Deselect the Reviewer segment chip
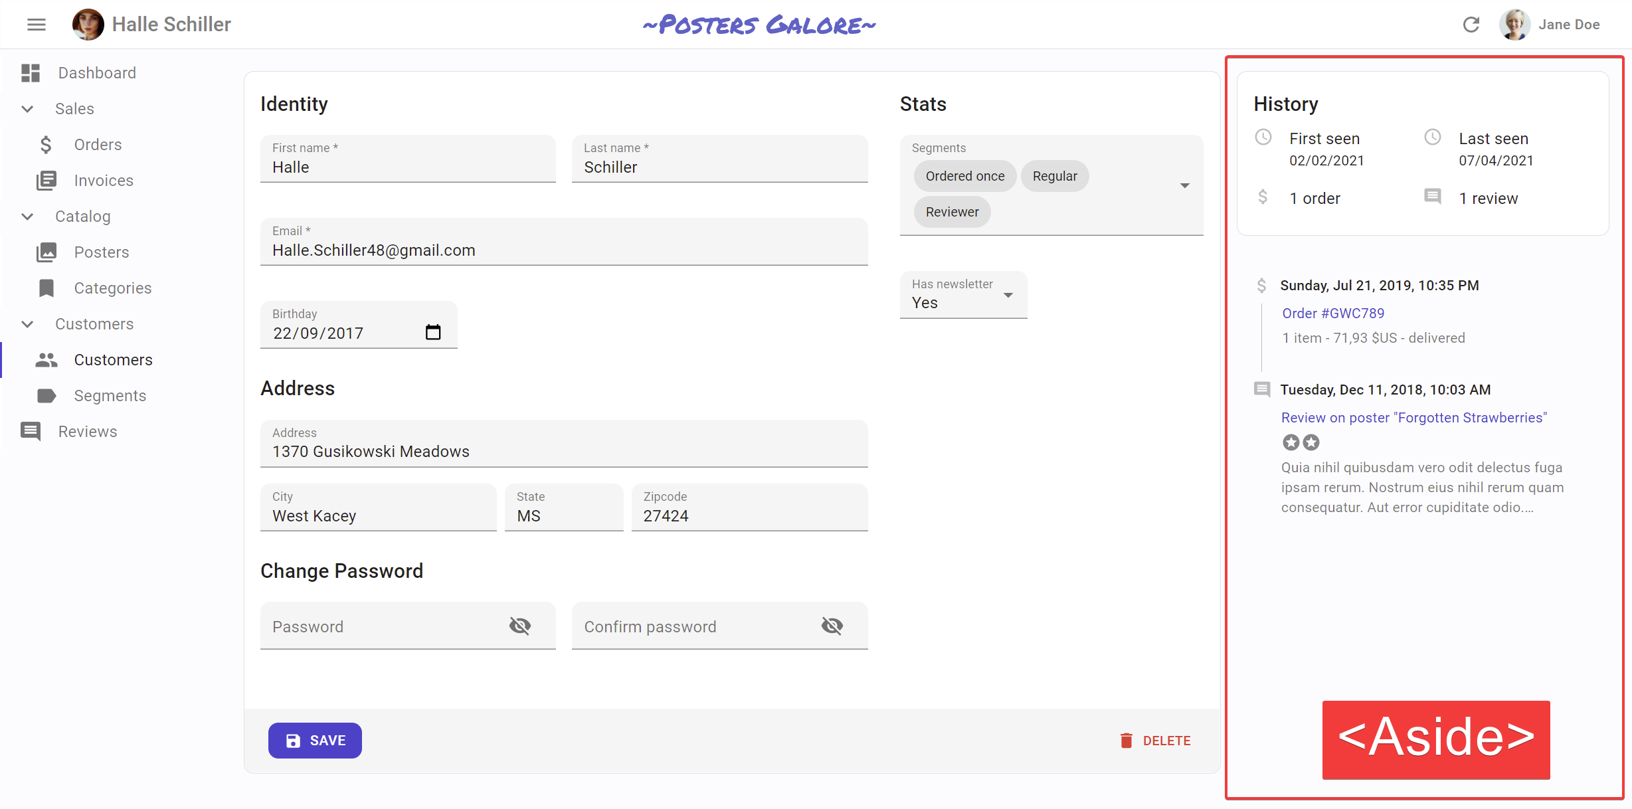1632x809 pixels. click(x=952, y=211)
